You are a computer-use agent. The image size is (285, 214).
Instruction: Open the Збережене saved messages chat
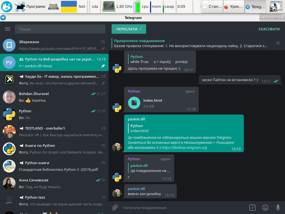click(x=54, y=45)
